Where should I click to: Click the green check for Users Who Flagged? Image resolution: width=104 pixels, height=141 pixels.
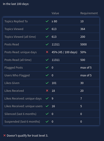[47, 75]
